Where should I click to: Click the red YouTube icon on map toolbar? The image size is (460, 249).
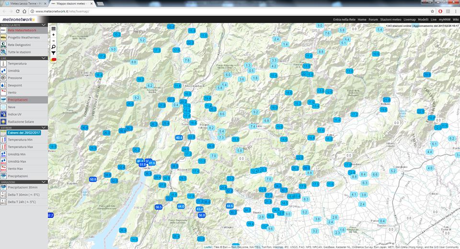point(53,59)
